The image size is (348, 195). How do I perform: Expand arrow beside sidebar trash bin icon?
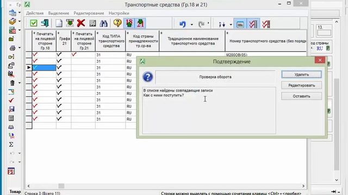click(x=20, y=83)
